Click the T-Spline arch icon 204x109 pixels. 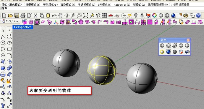100,22
